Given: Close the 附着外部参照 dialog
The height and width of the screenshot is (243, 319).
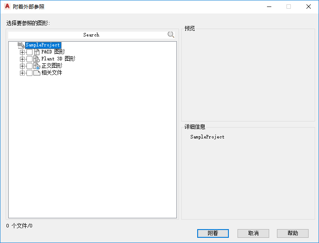Looking at the screenshot, I should pyautogui.click(x=309, y=7).
